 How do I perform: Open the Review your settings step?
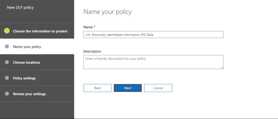click(29, 94)
